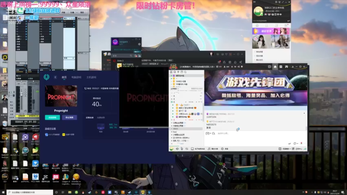Open the list panel icon beside YY home
The width and height of the screenshot is (347, 195).
pyautogui.click(x=281, y=67)
